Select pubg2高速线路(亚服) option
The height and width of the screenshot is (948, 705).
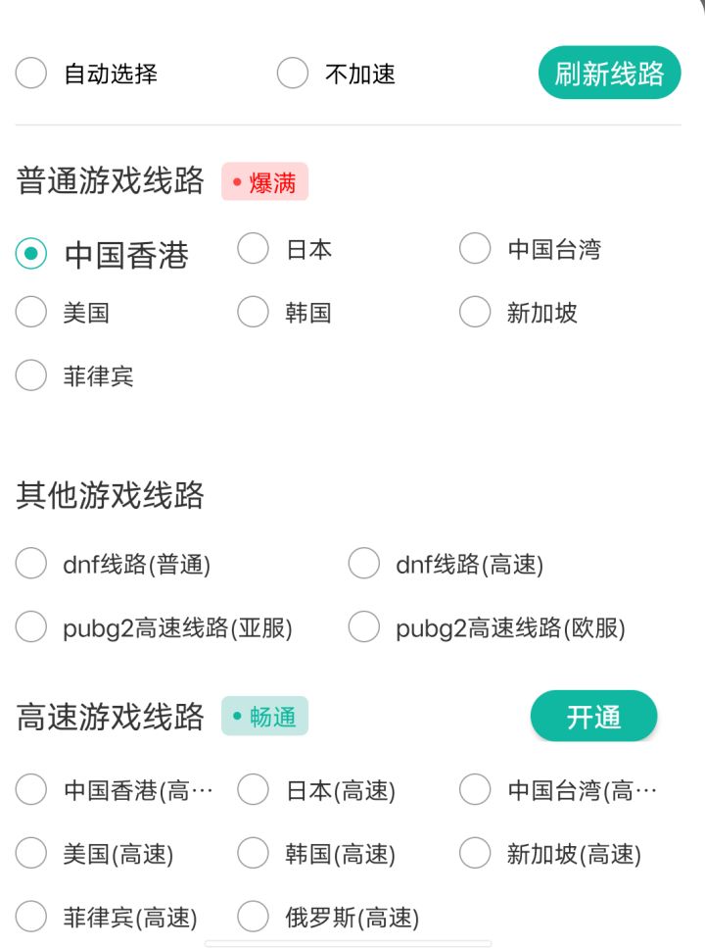(31, 627)
